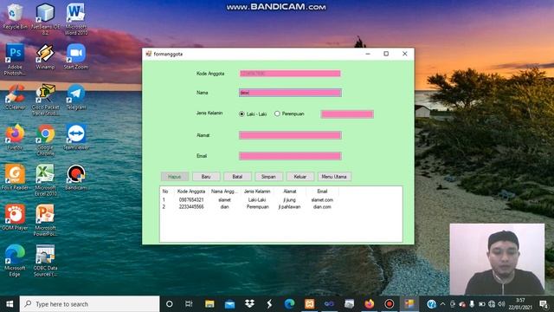This screenshot has height=312, width=554.
Task: Open the NetBeans IDE desktop shortcut
Action: (45, 19)
